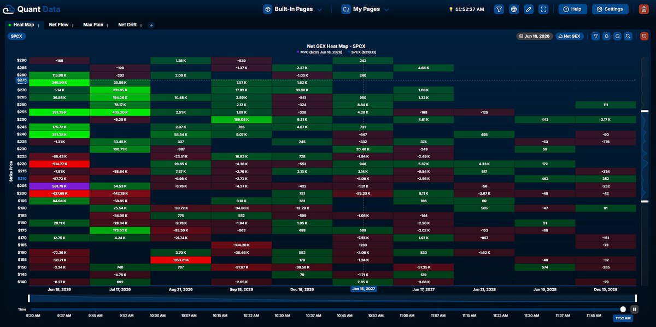Click the Dec 18, 2026 expiration label
This screenshot has width=656, height=327.
point(302,289)
